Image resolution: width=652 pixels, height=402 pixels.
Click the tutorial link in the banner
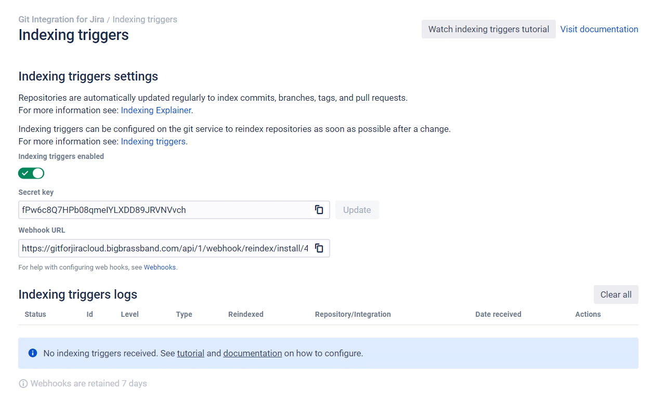(x=190, y=353)
